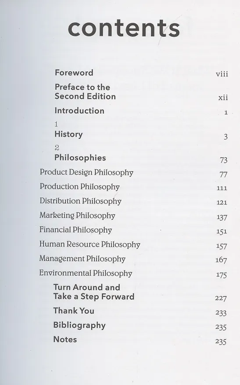Click Environmental Philosophy entry
This screenshot has height=385, width=240.
point(86,273)
